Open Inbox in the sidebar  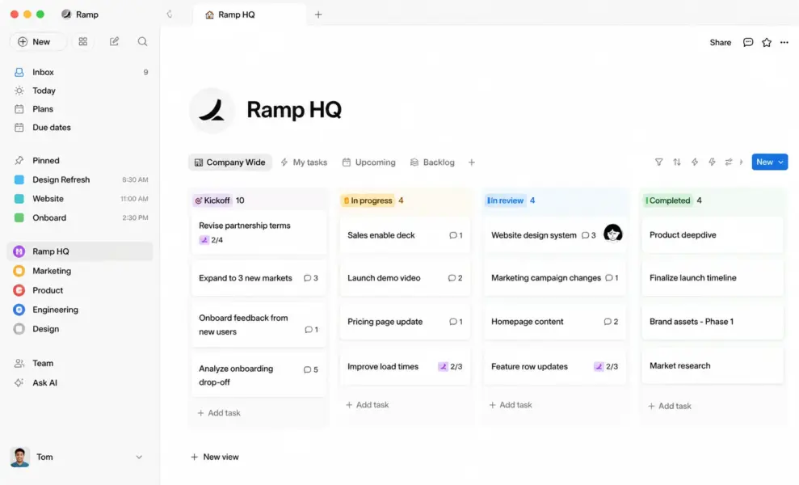coord(81,72)
